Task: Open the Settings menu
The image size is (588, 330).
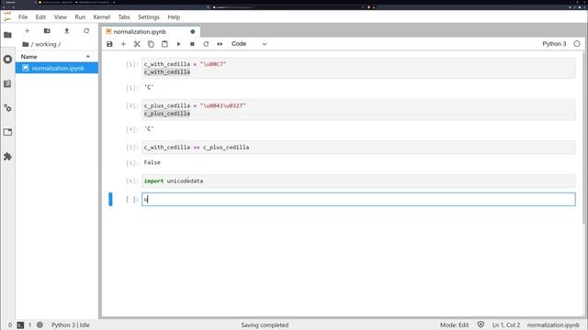Action: (149, 17)
